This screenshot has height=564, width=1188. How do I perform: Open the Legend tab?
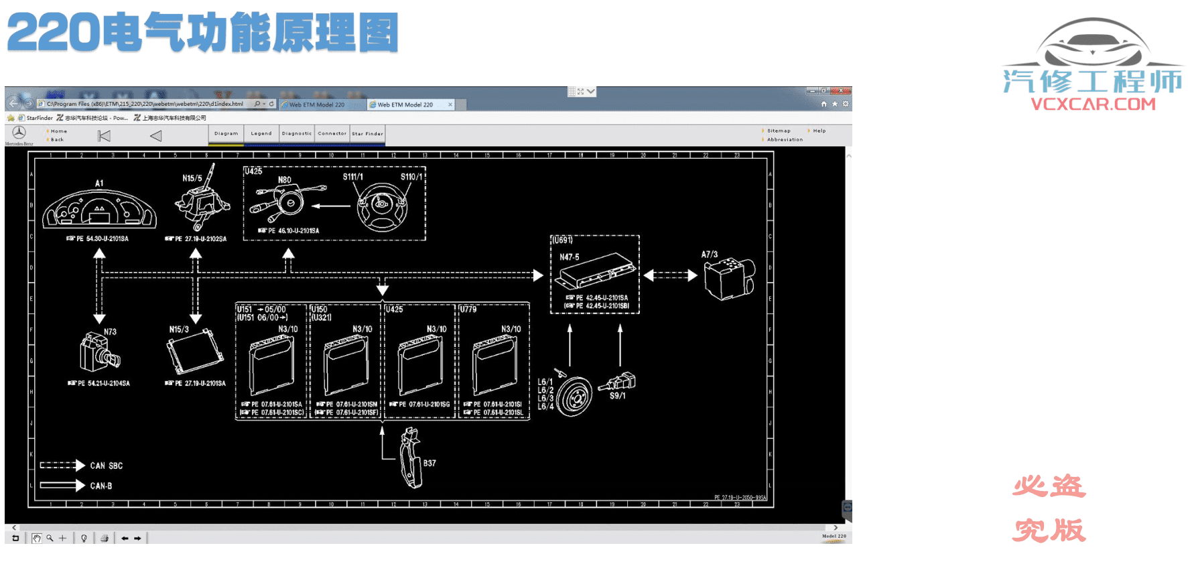click(261, 133)
